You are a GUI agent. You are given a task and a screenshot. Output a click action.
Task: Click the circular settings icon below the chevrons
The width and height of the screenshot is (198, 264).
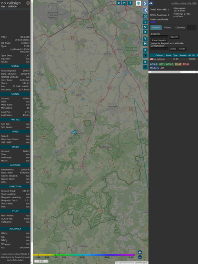pyautogui.click(x=145, y=16)
